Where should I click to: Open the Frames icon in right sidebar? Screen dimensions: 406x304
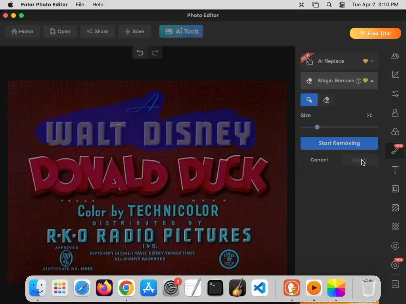click(x=395, y=189)
